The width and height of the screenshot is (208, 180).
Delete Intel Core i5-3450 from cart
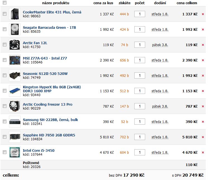[x=203, y=152]
